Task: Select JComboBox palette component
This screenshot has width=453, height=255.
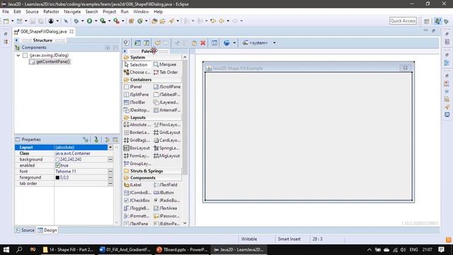Action: click(x=137, y=193)
